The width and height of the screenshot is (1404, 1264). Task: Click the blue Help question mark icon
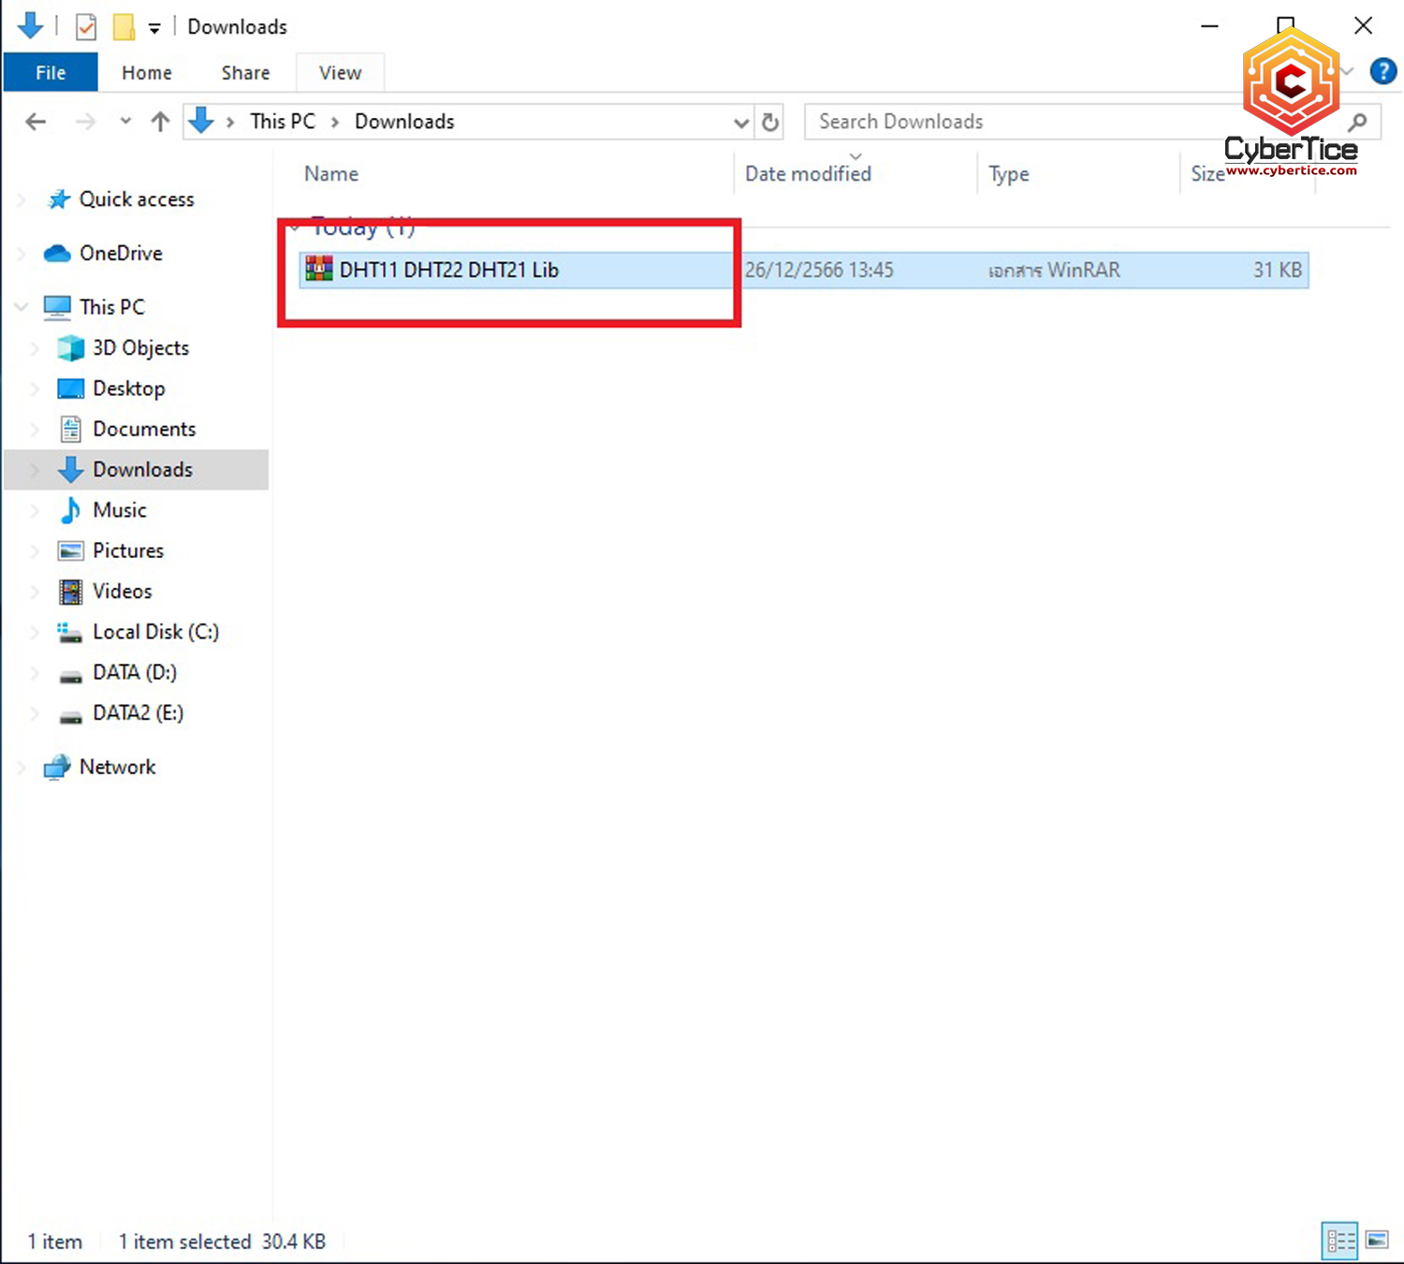[1382, 71]
